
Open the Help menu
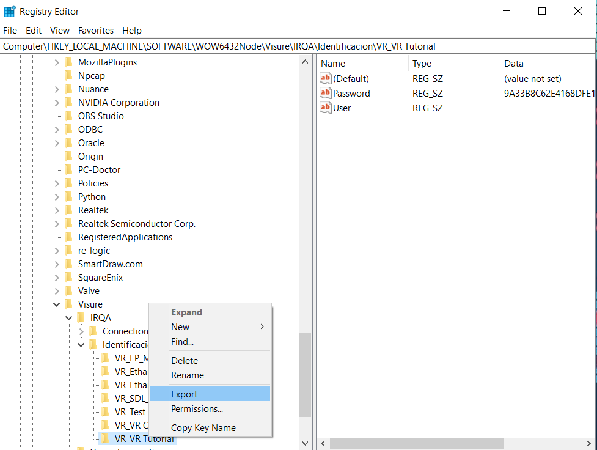(x=132, y=31)
